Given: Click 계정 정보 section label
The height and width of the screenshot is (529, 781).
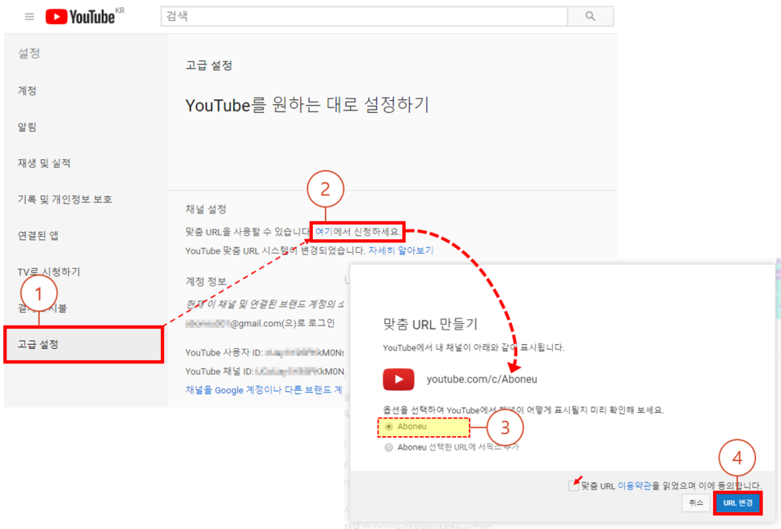Looking at the screenshot, I should [x=206, y=281].
